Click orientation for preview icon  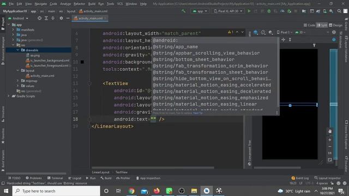click(x=263, y=33)
